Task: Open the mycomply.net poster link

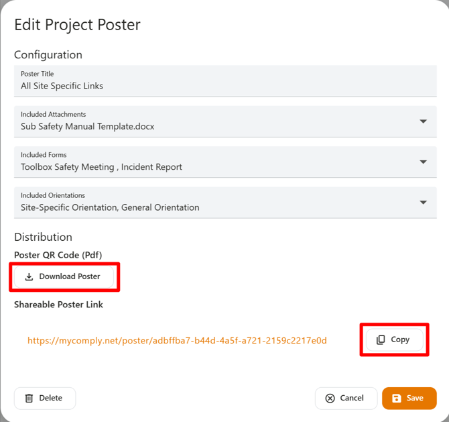Action: (x=177, y=341)
